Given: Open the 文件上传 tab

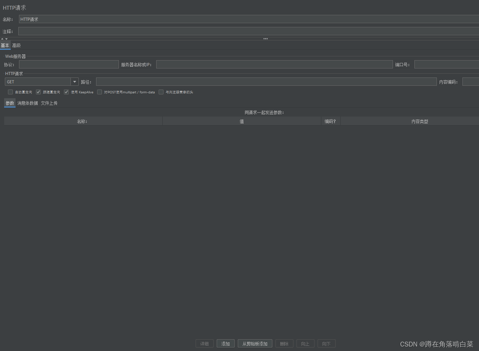Looking at the screenshot, I should tap(49, 103).
